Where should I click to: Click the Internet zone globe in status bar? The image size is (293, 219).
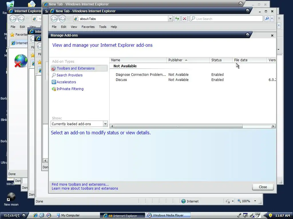[184, 201]
